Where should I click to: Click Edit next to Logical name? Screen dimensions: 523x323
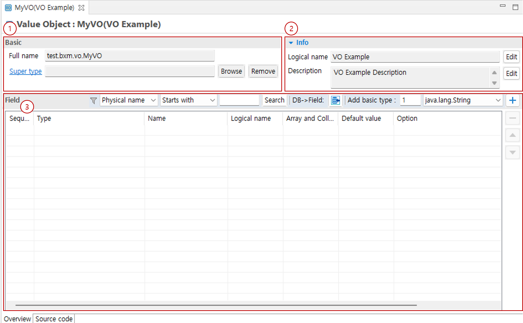(511, 57)
